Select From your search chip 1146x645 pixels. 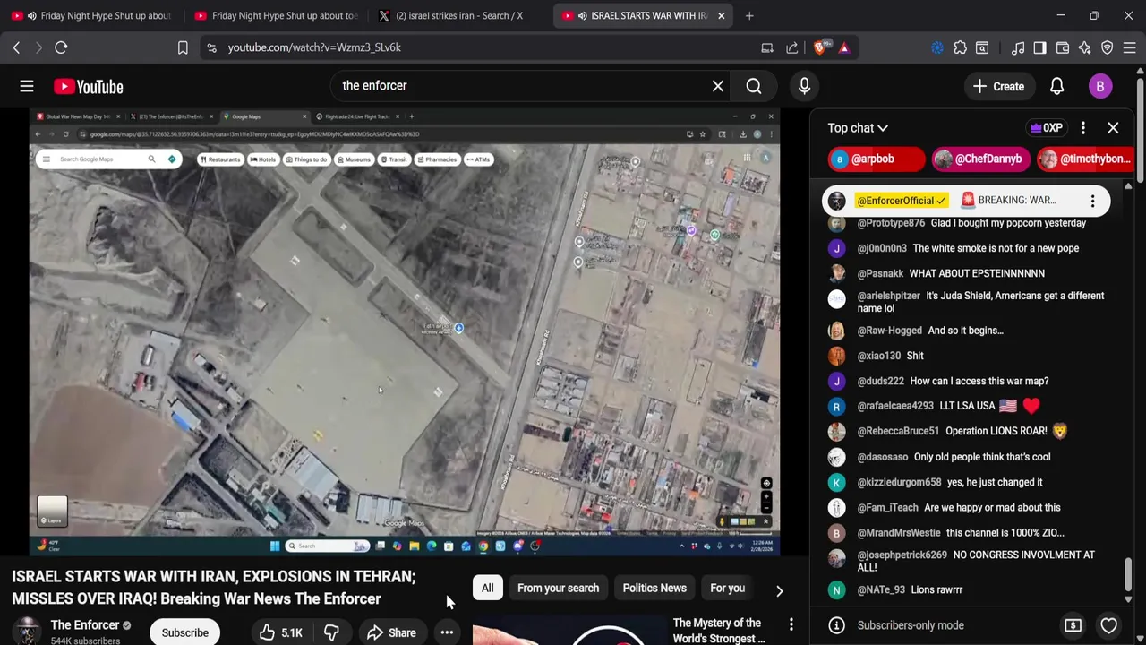click(558, 588)
